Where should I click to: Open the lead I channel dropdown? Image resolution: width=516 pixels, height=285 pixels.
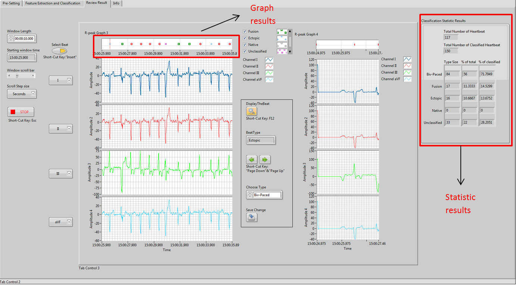click(61, 80)
